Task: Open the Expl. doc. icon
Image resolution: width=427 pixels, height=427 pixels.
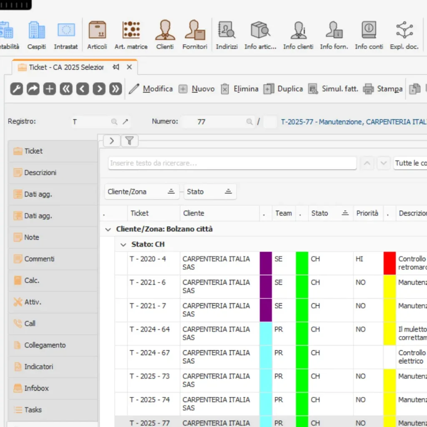Action: [x=404, y=35]
